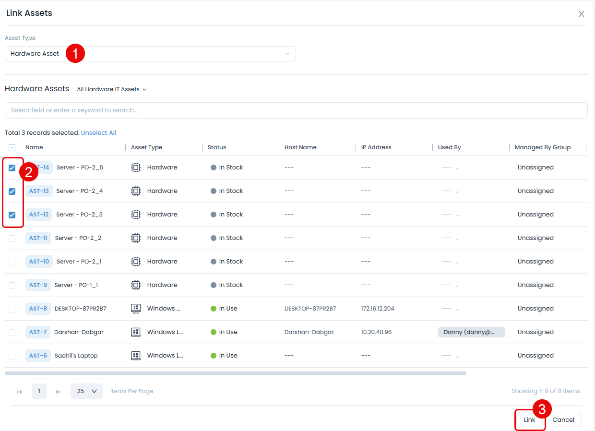This screenshot has height=431, width=595.
Task: Click the hardware chip icon for Server - PO-1_1
Action: coord(136,285)
